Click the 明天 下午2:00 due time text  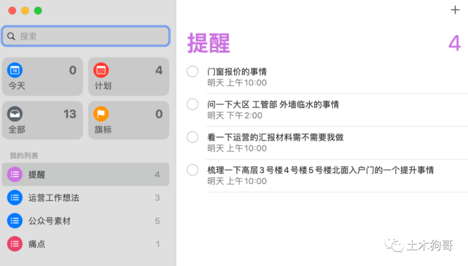click(235, 115)
